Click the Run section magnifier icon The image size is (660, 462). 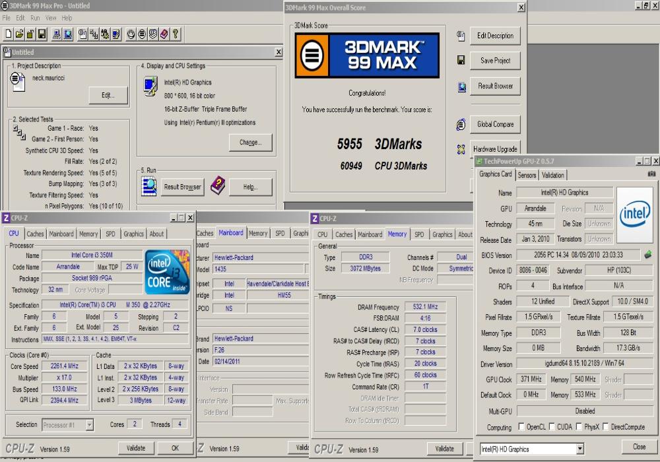[x=149, y=186]
